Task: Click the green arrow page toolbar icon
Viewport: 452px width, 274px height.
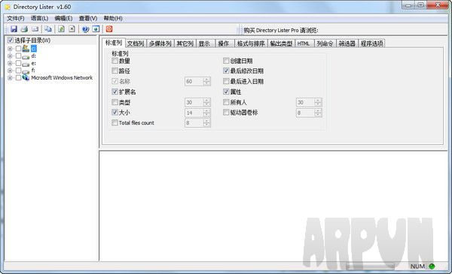Action: [x=61, y=29]
